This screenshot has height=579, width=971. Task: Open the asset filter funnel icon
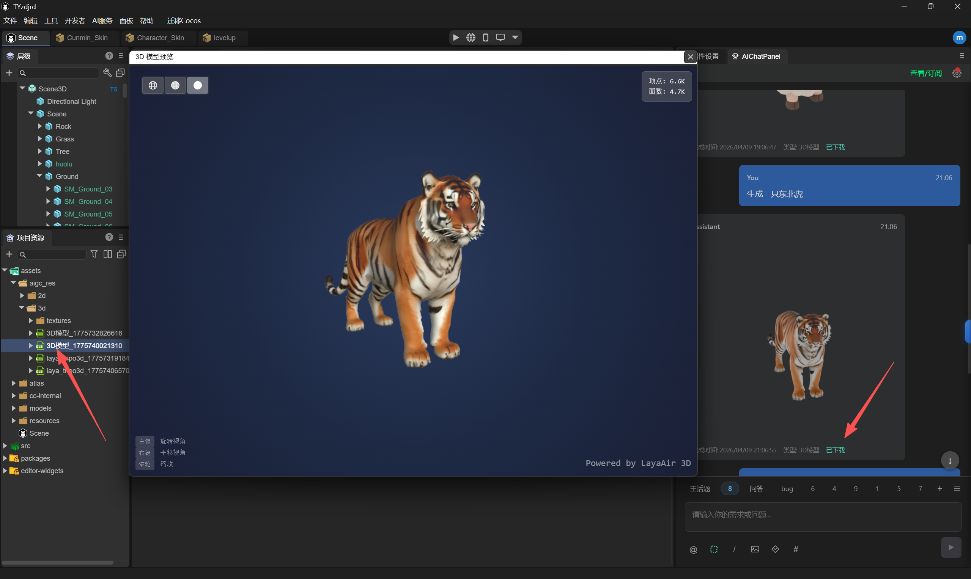[94, 254]
